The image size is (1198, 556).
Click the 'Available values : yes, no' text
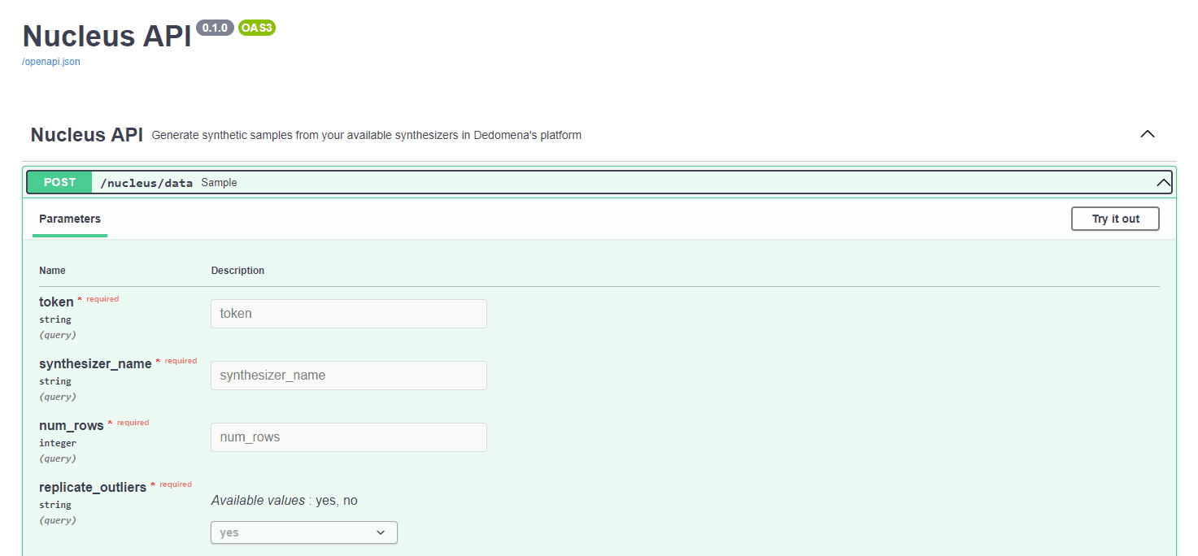point(285,501)
